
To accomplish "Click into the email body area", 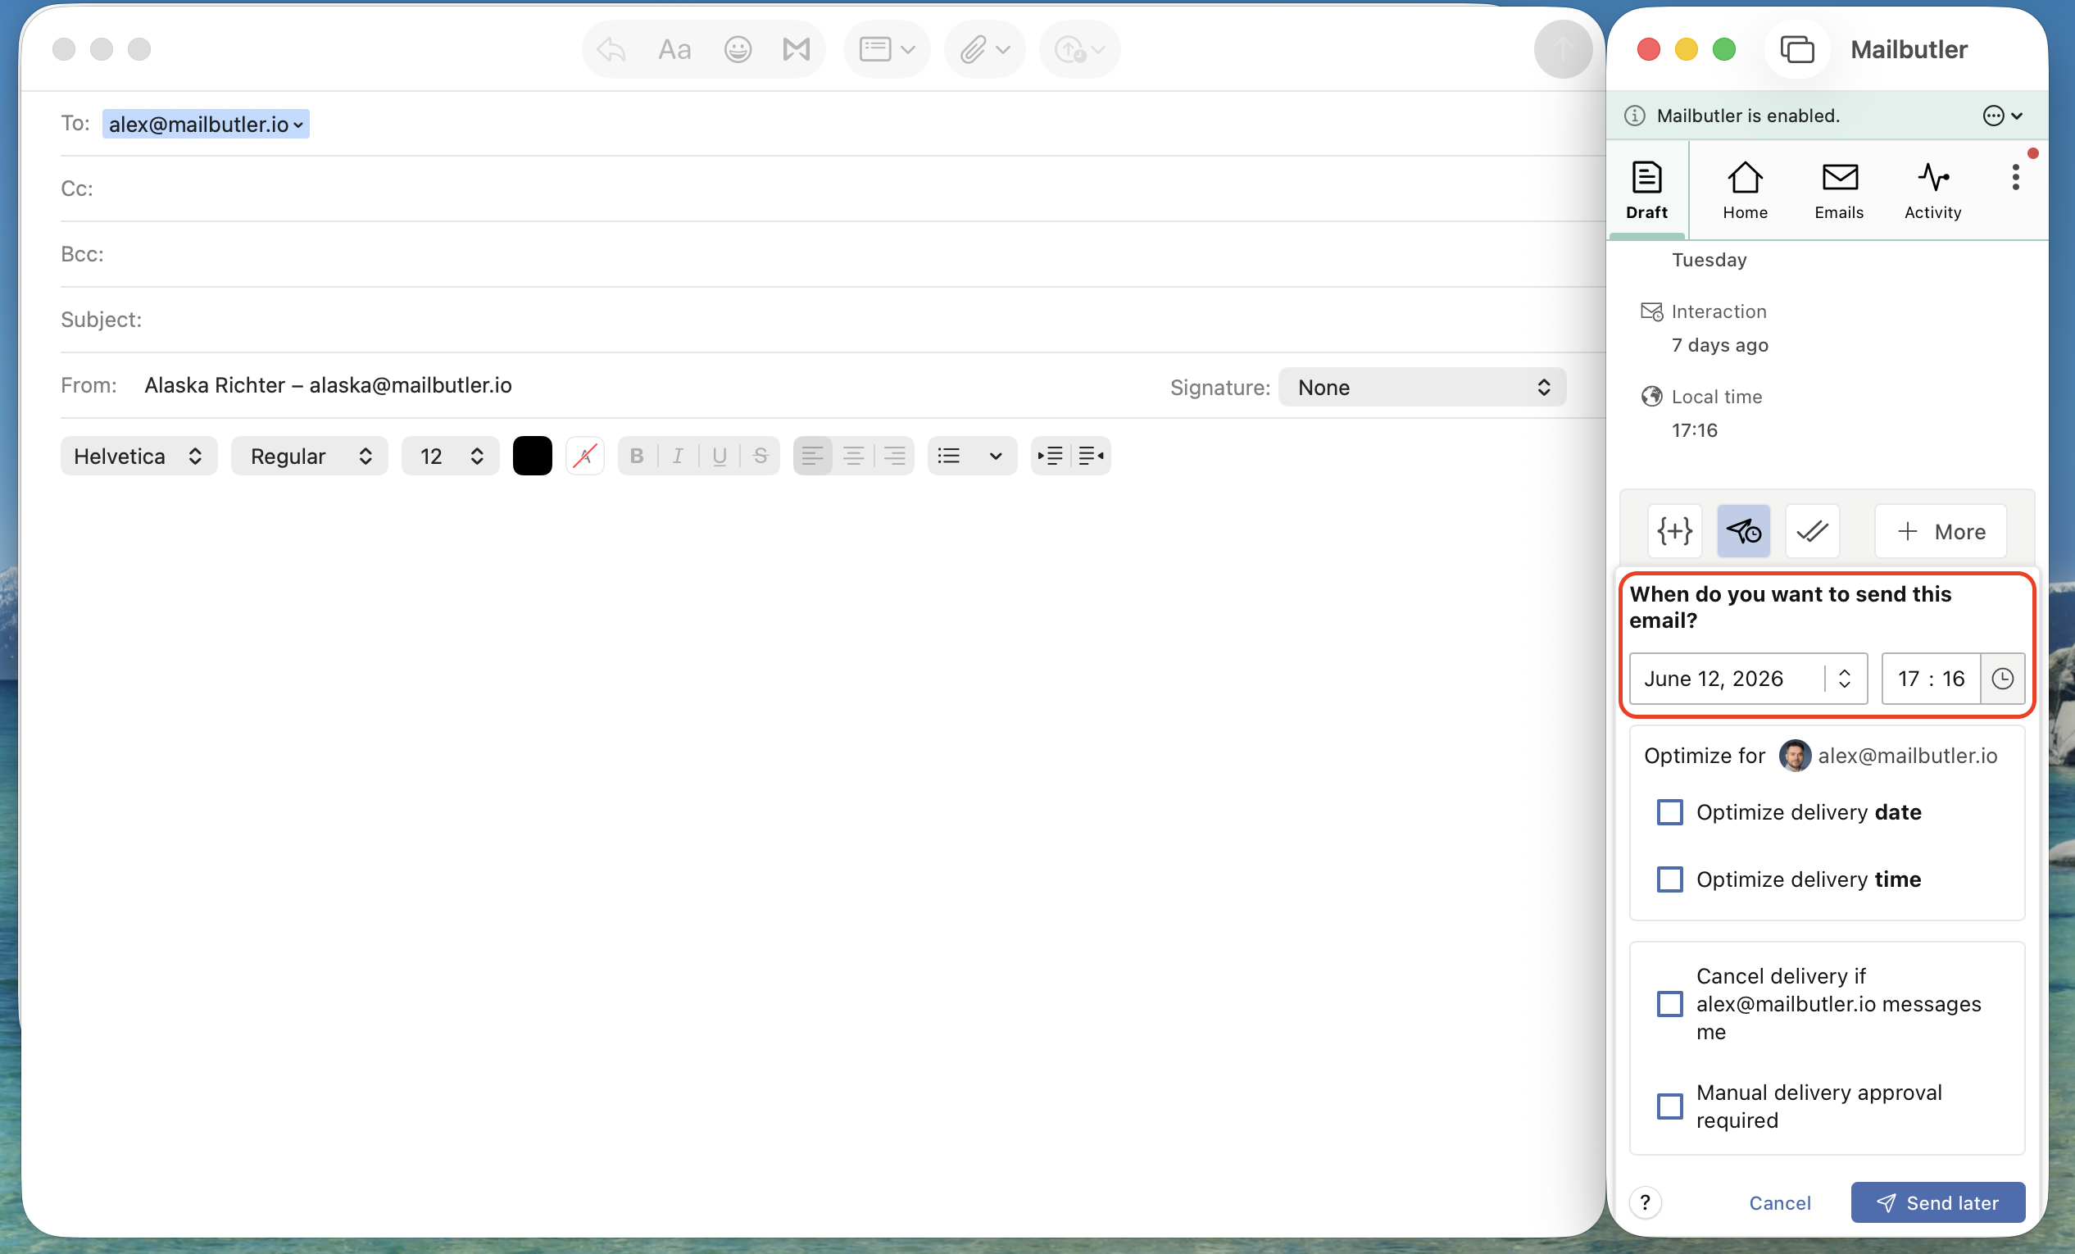I will [813, 859].
